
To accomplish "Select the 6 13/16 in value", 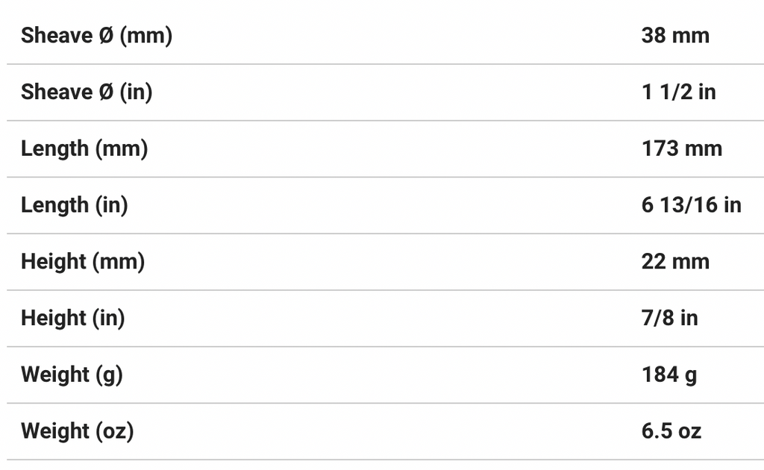I will point(692,205).
